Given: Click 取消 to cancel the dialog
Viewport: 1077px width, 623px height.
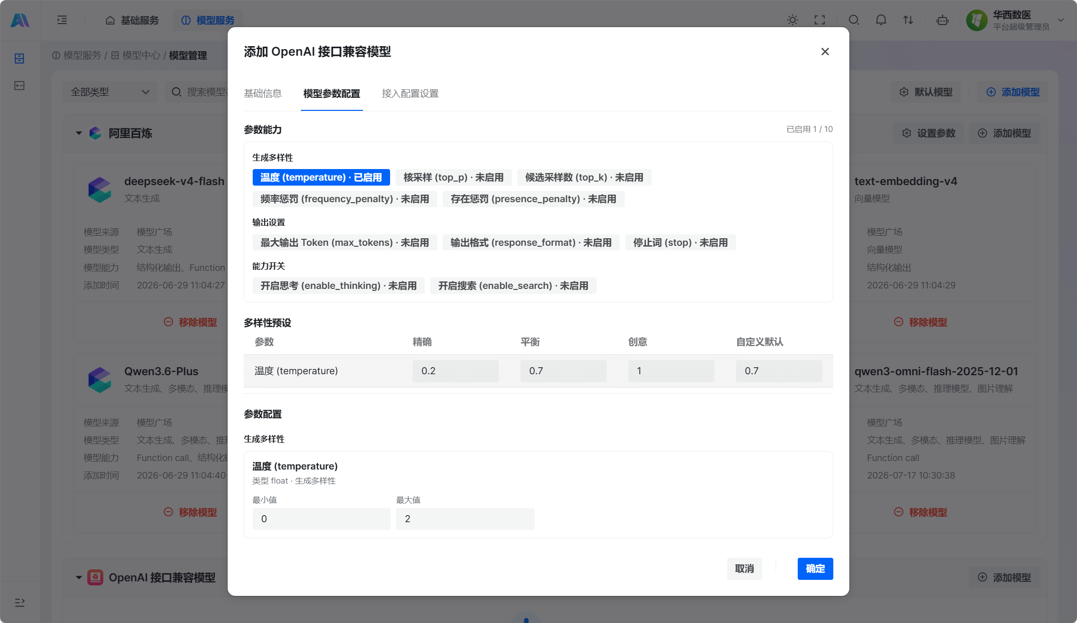Looking at the screenshot, I should [745, 569].
